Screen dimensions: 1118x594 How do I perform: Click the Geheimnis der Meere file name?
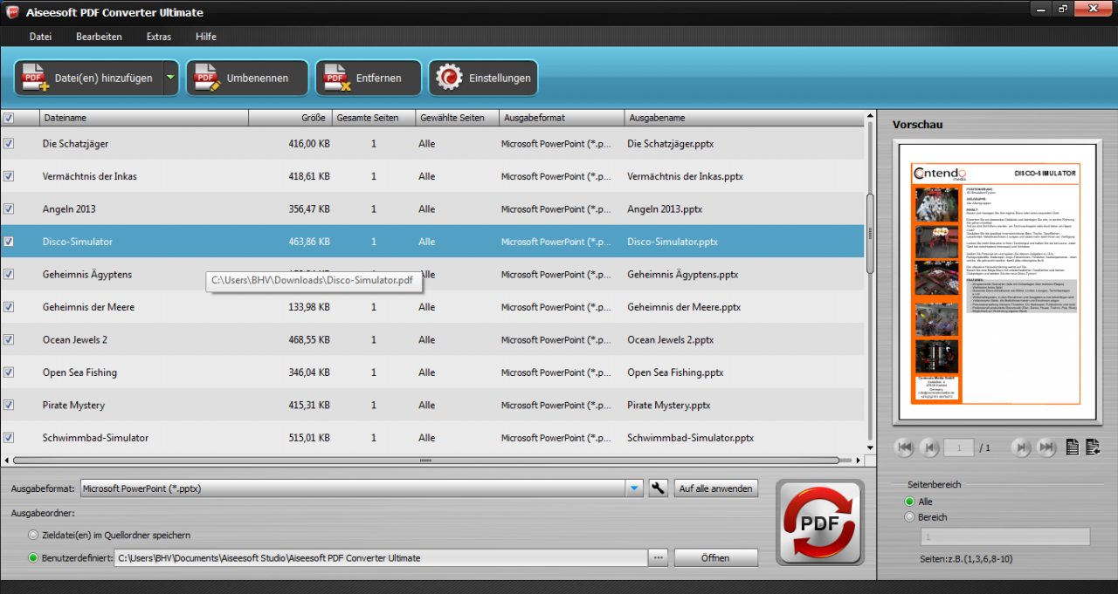tap(88, 307)
